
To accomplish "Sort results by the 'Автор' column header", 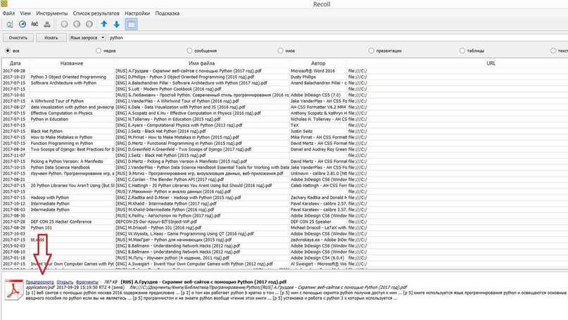I will [x=317, y=63].
